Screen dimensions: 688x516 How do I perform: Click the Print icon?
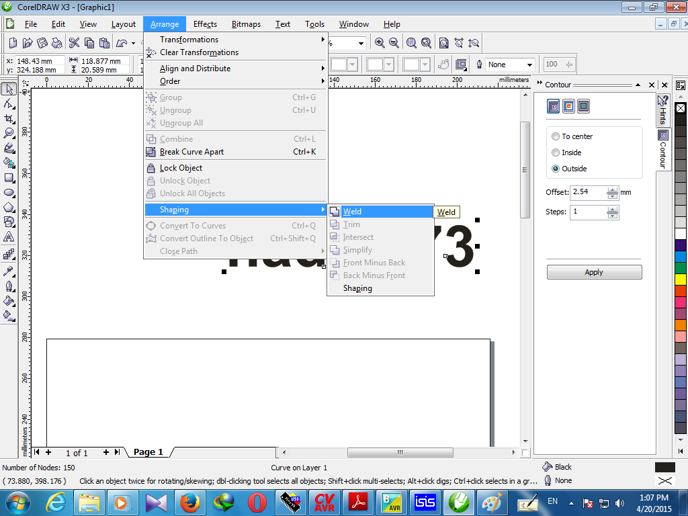56,42
